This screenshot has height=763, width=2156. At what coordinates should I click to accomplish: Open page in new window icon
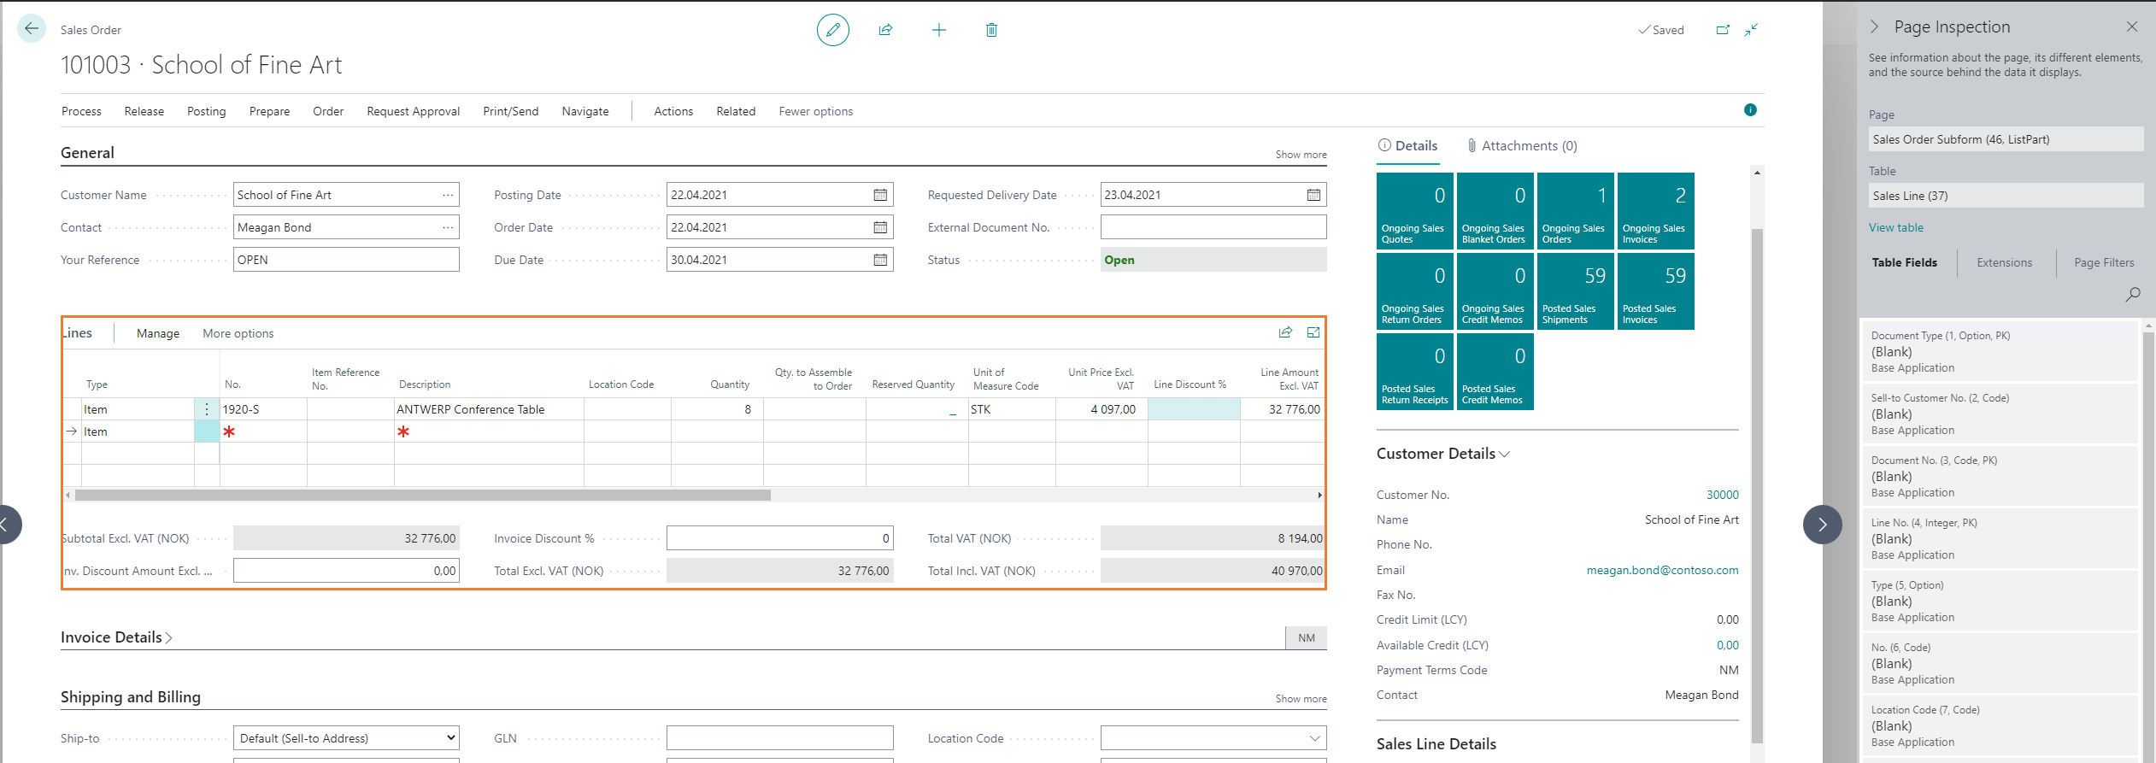coord(1723,30)
